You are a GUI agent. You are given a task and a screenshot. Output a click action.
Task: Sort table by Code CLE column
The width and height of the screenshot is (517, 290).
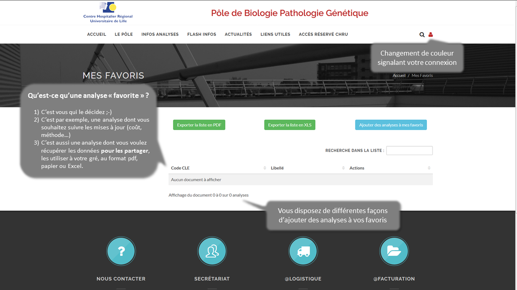coord(219,168)
